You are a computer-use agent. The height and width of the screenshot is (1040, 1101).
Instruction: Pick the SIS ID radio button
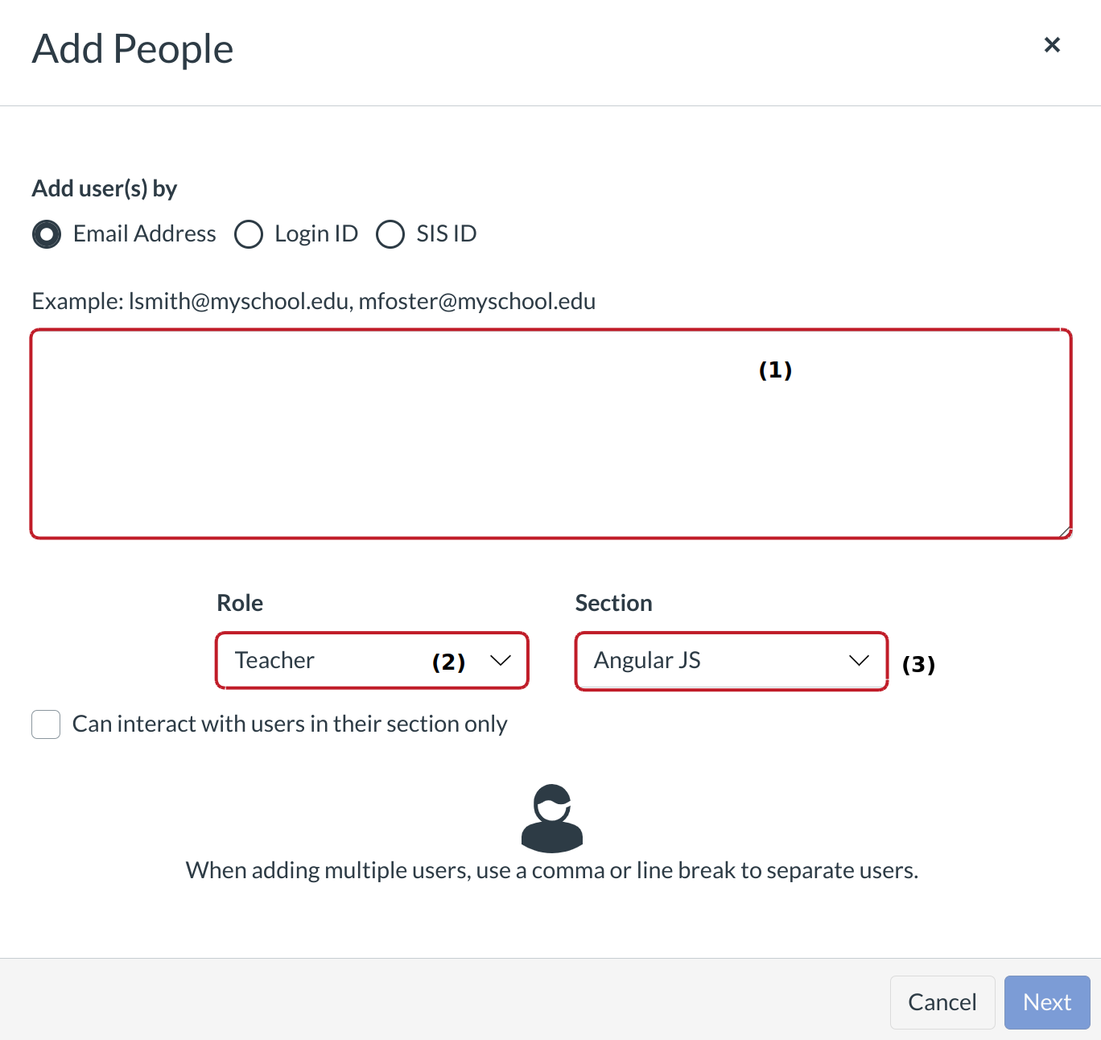click(x=390, y=234)
